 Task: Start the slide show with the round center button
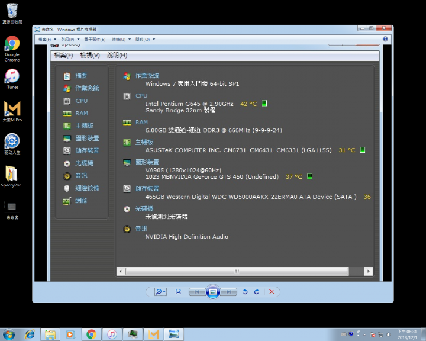213,292
